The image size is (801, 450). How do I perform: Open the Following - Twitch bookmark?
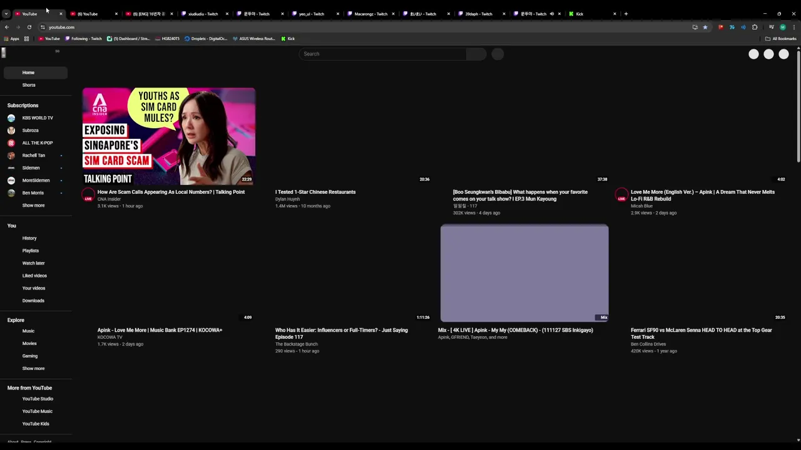84,39
